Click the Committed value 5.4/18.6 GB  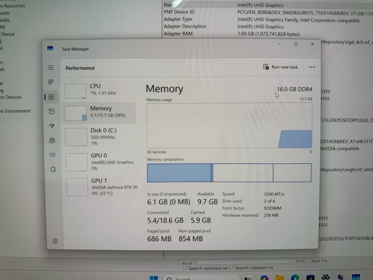166,220
